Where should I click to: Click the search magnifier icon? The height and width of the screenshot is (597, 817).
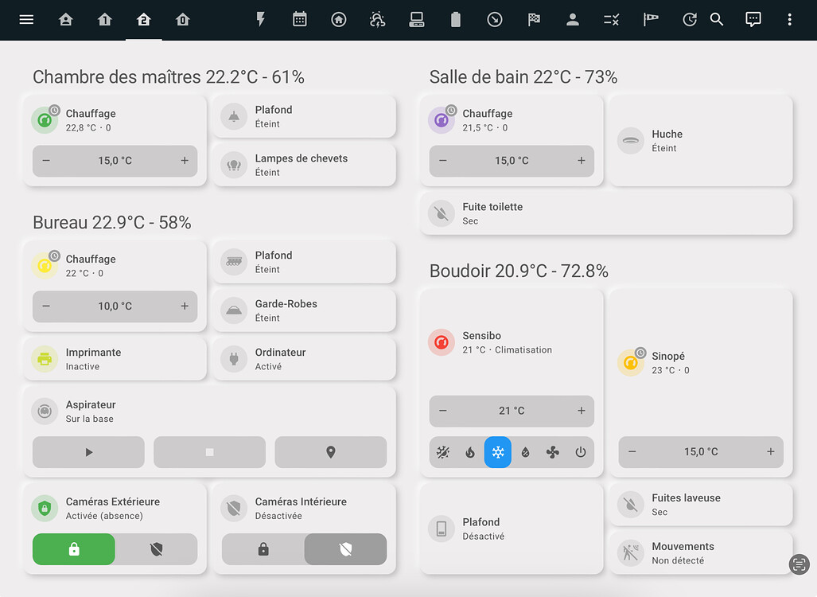click(717, 20)
